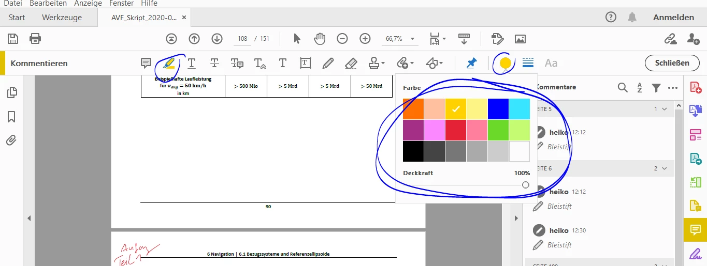This screenshot has height=266, width=707.
Task: Activate the hand pan tool
Action: (x=320, y=39)
